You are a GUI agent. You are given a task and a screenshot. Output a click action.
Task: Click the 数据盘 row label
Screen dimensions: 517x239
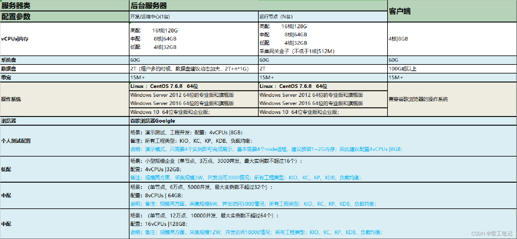pyautogui.click(x=65, y=69)
